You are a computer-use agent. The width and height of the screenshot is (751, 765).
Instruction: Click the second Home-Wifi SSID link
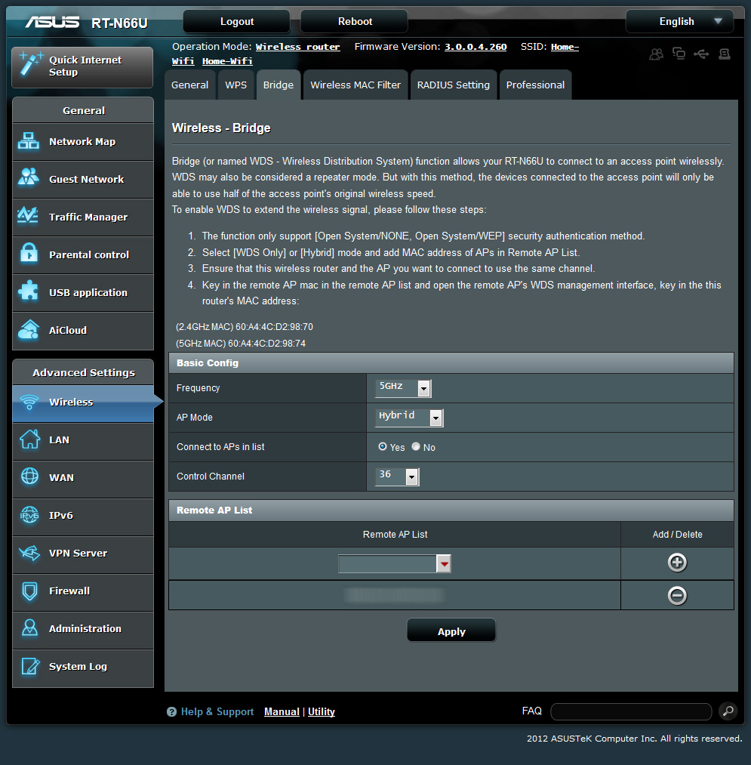click(227, 61)
